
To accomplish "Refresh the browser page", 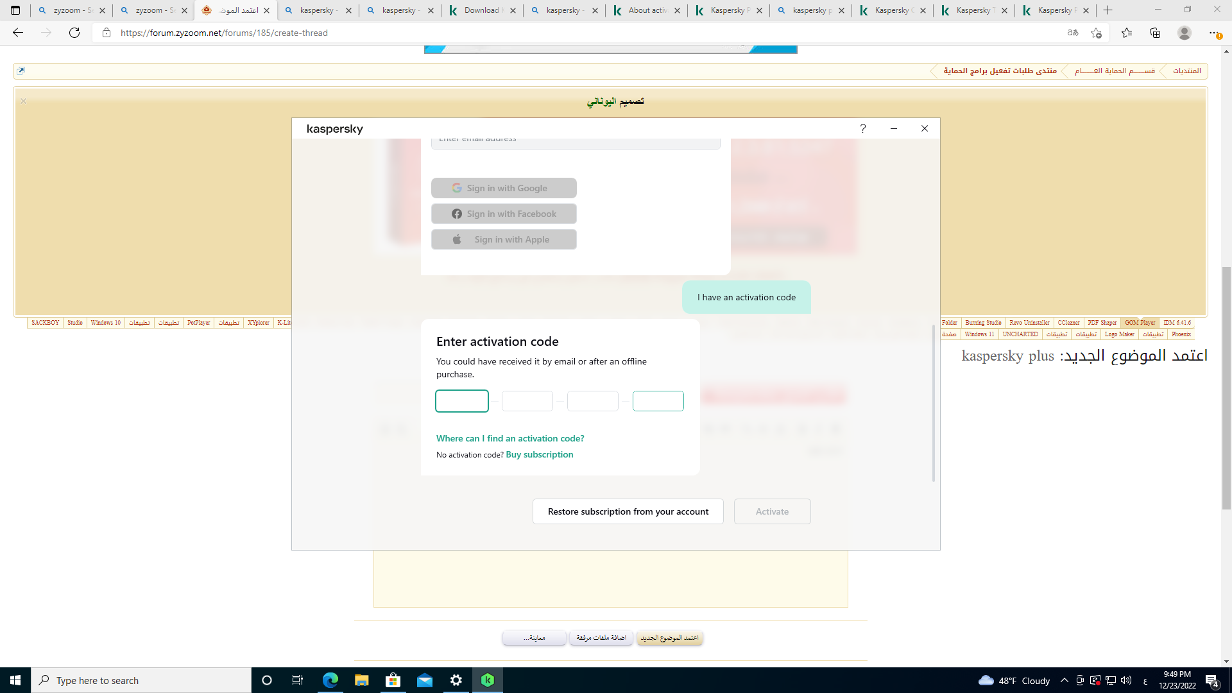I will tap(74, 33).
